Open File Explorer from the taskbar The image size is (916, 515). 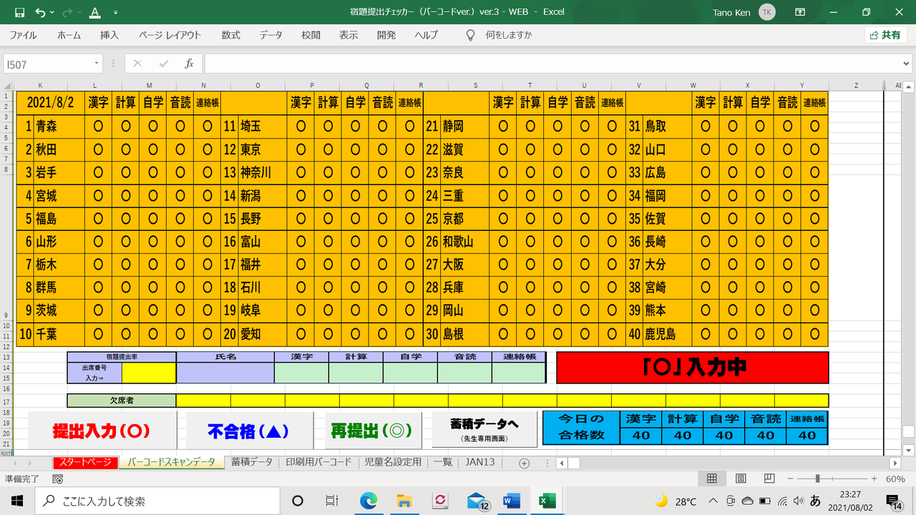pos(404,501)
